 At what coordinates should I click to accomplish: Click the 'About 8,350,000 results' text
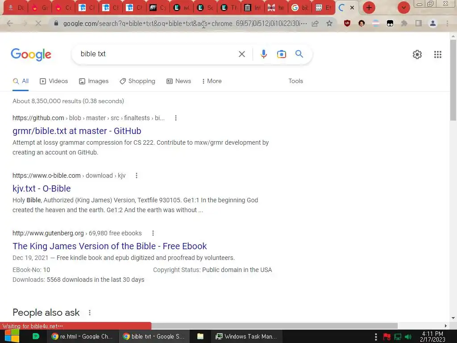point(68,101)
